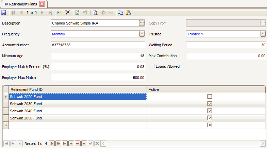Go to next fund in grid navigator
This screenshot has width=267, height=148.
52,143
